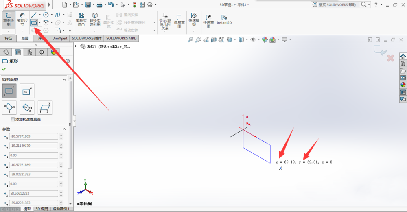The height and width of the screenshot is (212, 407).
Task: Expand the 零件1 feature tree node
Action: coord(76,46)
